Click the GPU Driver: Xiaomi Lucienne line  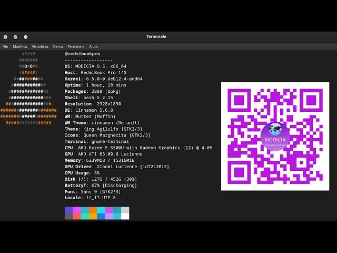click(117, 167)
